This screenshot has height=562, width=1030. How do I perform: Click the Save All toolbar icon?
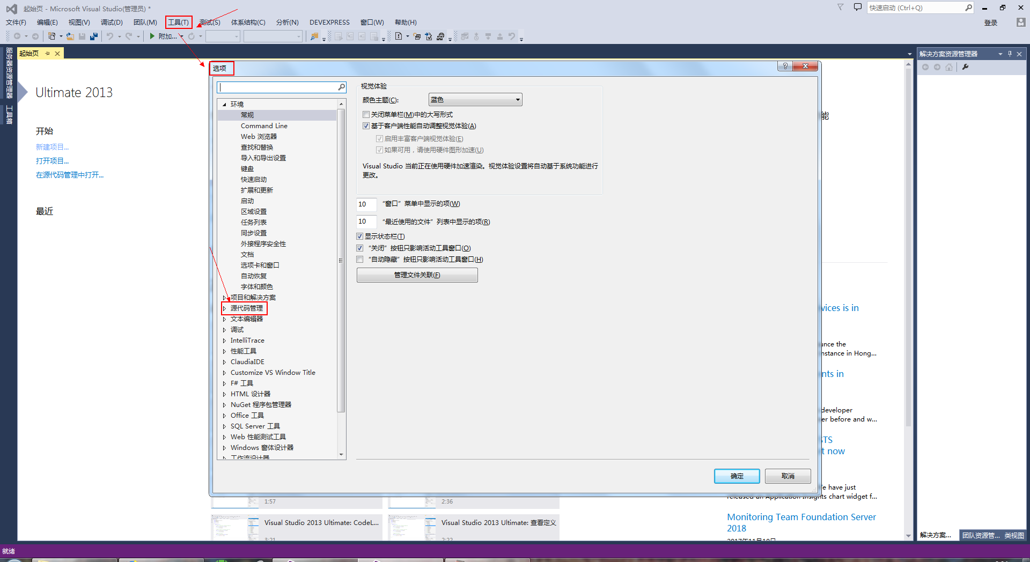click(x=94, y=36)
